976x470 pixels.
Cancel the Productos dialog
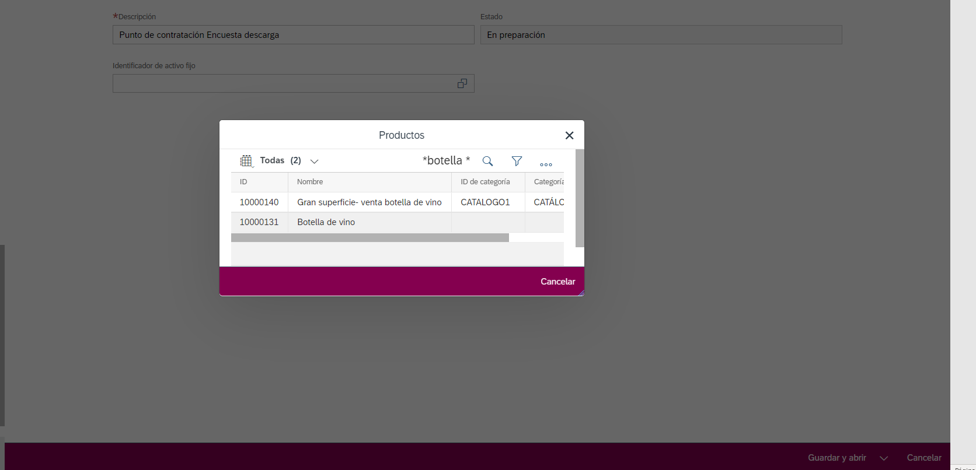pyautogui.click(x=557, y=281)
